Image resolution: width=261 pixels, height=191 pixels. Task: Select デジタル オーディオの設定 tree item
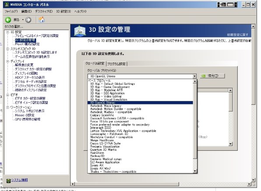[x=31, y=82]
